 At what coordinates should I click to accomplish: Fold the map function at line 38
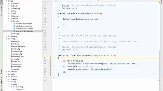point(52,14)
